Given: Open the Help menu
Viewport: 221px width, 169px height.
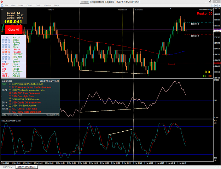Looking at the screenshot, I should coord(57,6).
